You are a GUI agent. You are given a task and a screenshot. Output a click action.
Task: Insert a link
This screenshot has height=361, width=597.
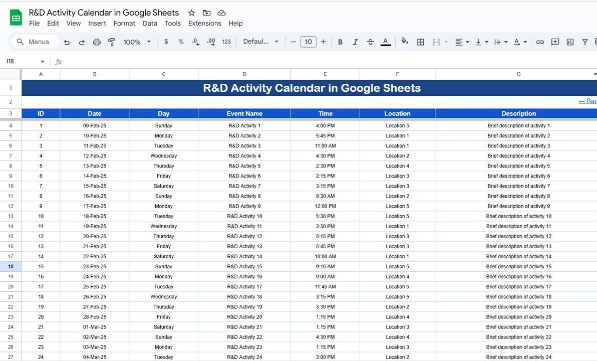click(540, 42)
